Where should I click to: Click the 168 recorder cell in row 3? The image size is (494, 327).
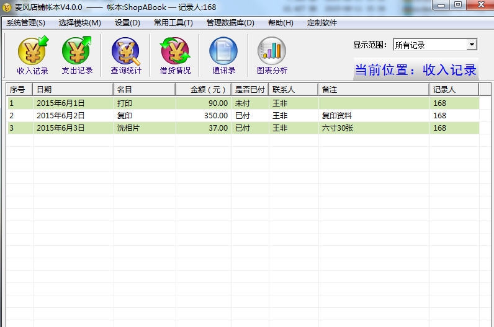454,128
